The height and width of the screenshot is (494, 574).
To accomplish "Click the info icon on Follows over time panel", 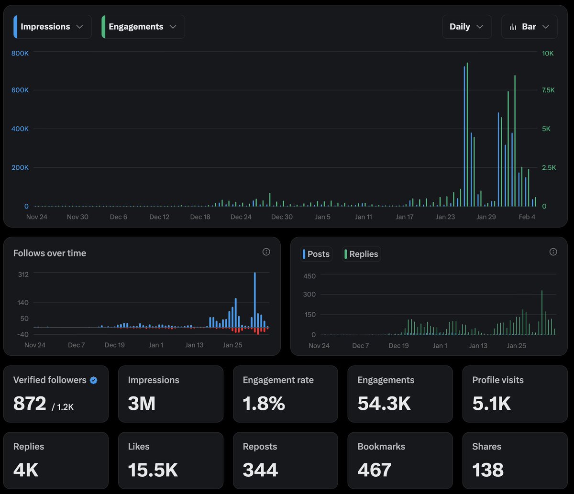I will coord(266,252).
